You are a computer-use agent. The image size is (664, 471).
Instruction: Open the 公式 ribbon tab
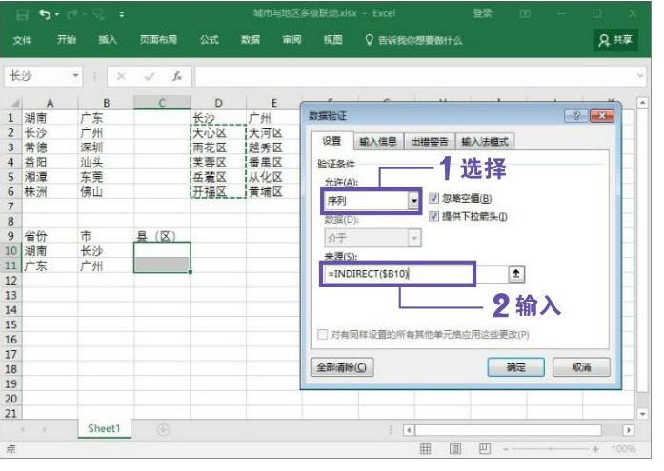(x=210, y=40)
